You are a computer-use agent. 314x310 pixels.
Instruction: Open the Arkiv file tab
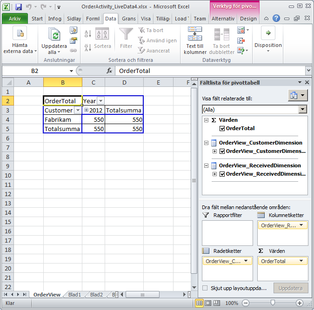14,19
